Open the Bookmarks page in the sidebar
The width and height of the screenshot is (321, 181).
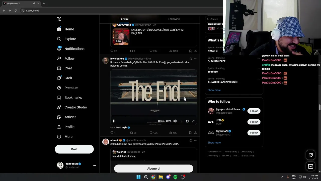pos(69,98)
